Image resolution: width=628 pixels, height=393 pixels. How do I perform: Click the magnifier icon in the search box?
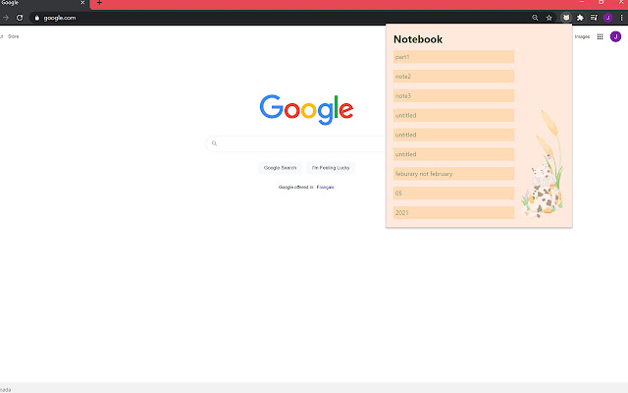[x=214, y=143]
